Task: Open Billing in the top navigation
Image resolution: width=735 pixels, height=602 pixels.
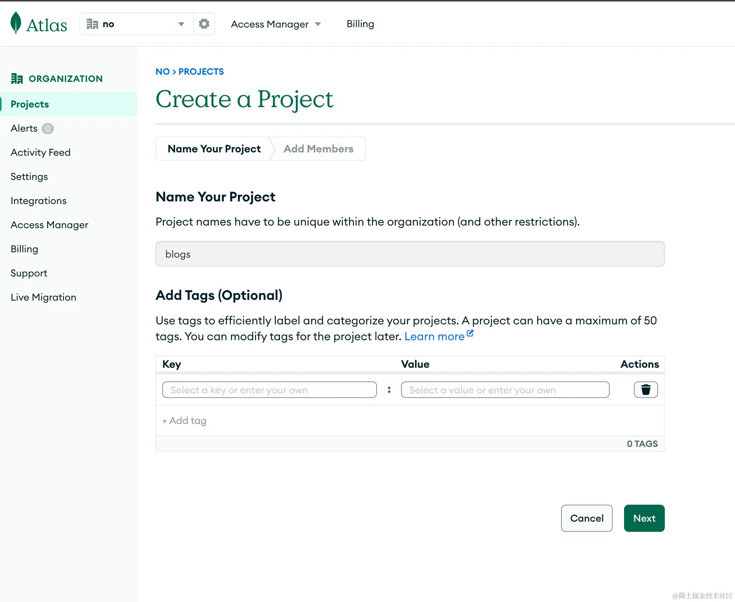Action: point(360,24)
